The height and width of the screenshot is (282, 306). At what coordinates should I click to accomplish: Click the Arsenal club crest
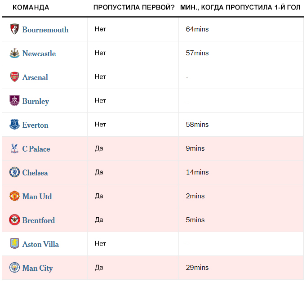tap(14, 77)
